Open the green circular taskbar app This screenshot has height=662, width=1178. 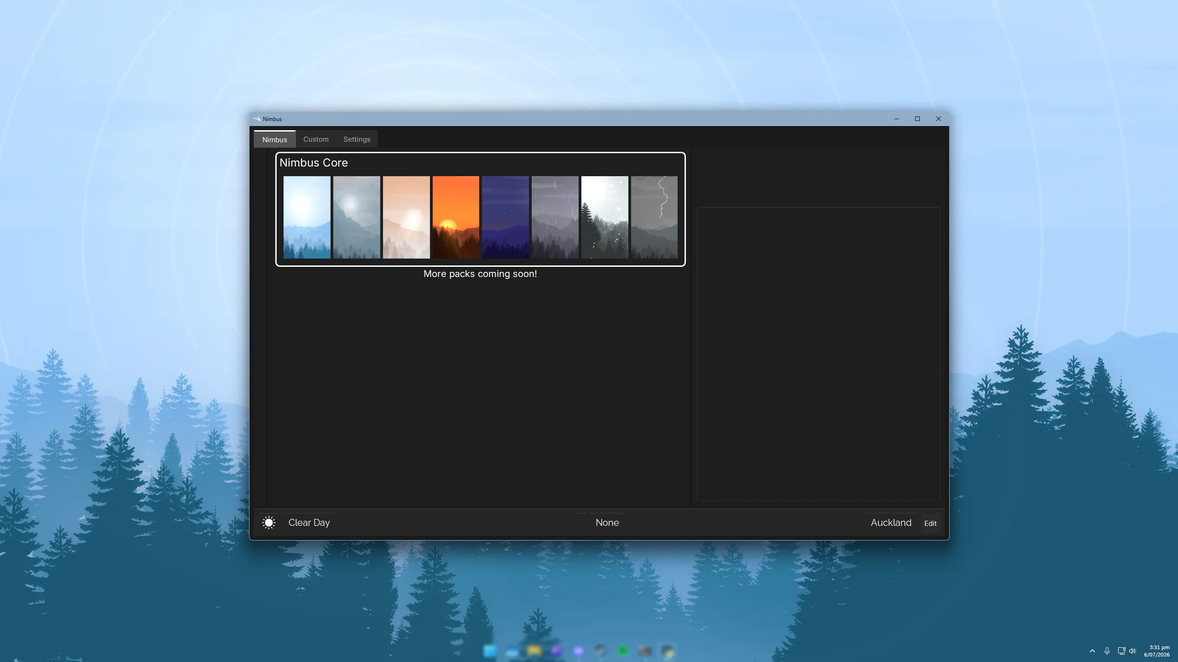[622, 651]
